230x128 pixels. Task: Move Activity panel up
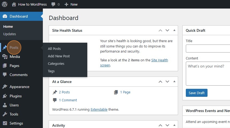(x=160, y=125)
